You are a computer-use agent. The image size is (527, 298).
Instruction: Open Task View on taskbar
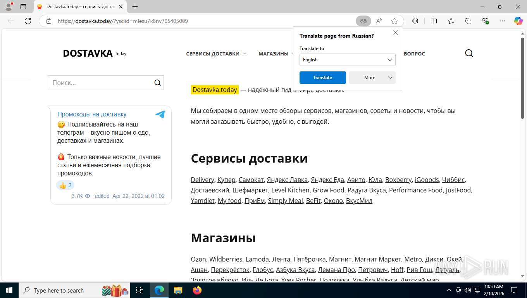[x=139, y=290]
